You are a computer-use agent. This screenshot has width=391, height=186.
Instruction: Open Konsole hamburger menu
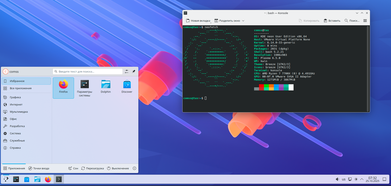coord(365,21)
